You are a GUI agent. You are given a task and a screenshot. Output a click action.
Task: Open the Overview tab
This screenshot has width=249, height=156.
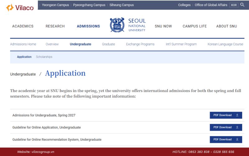(x=52, y=44)
